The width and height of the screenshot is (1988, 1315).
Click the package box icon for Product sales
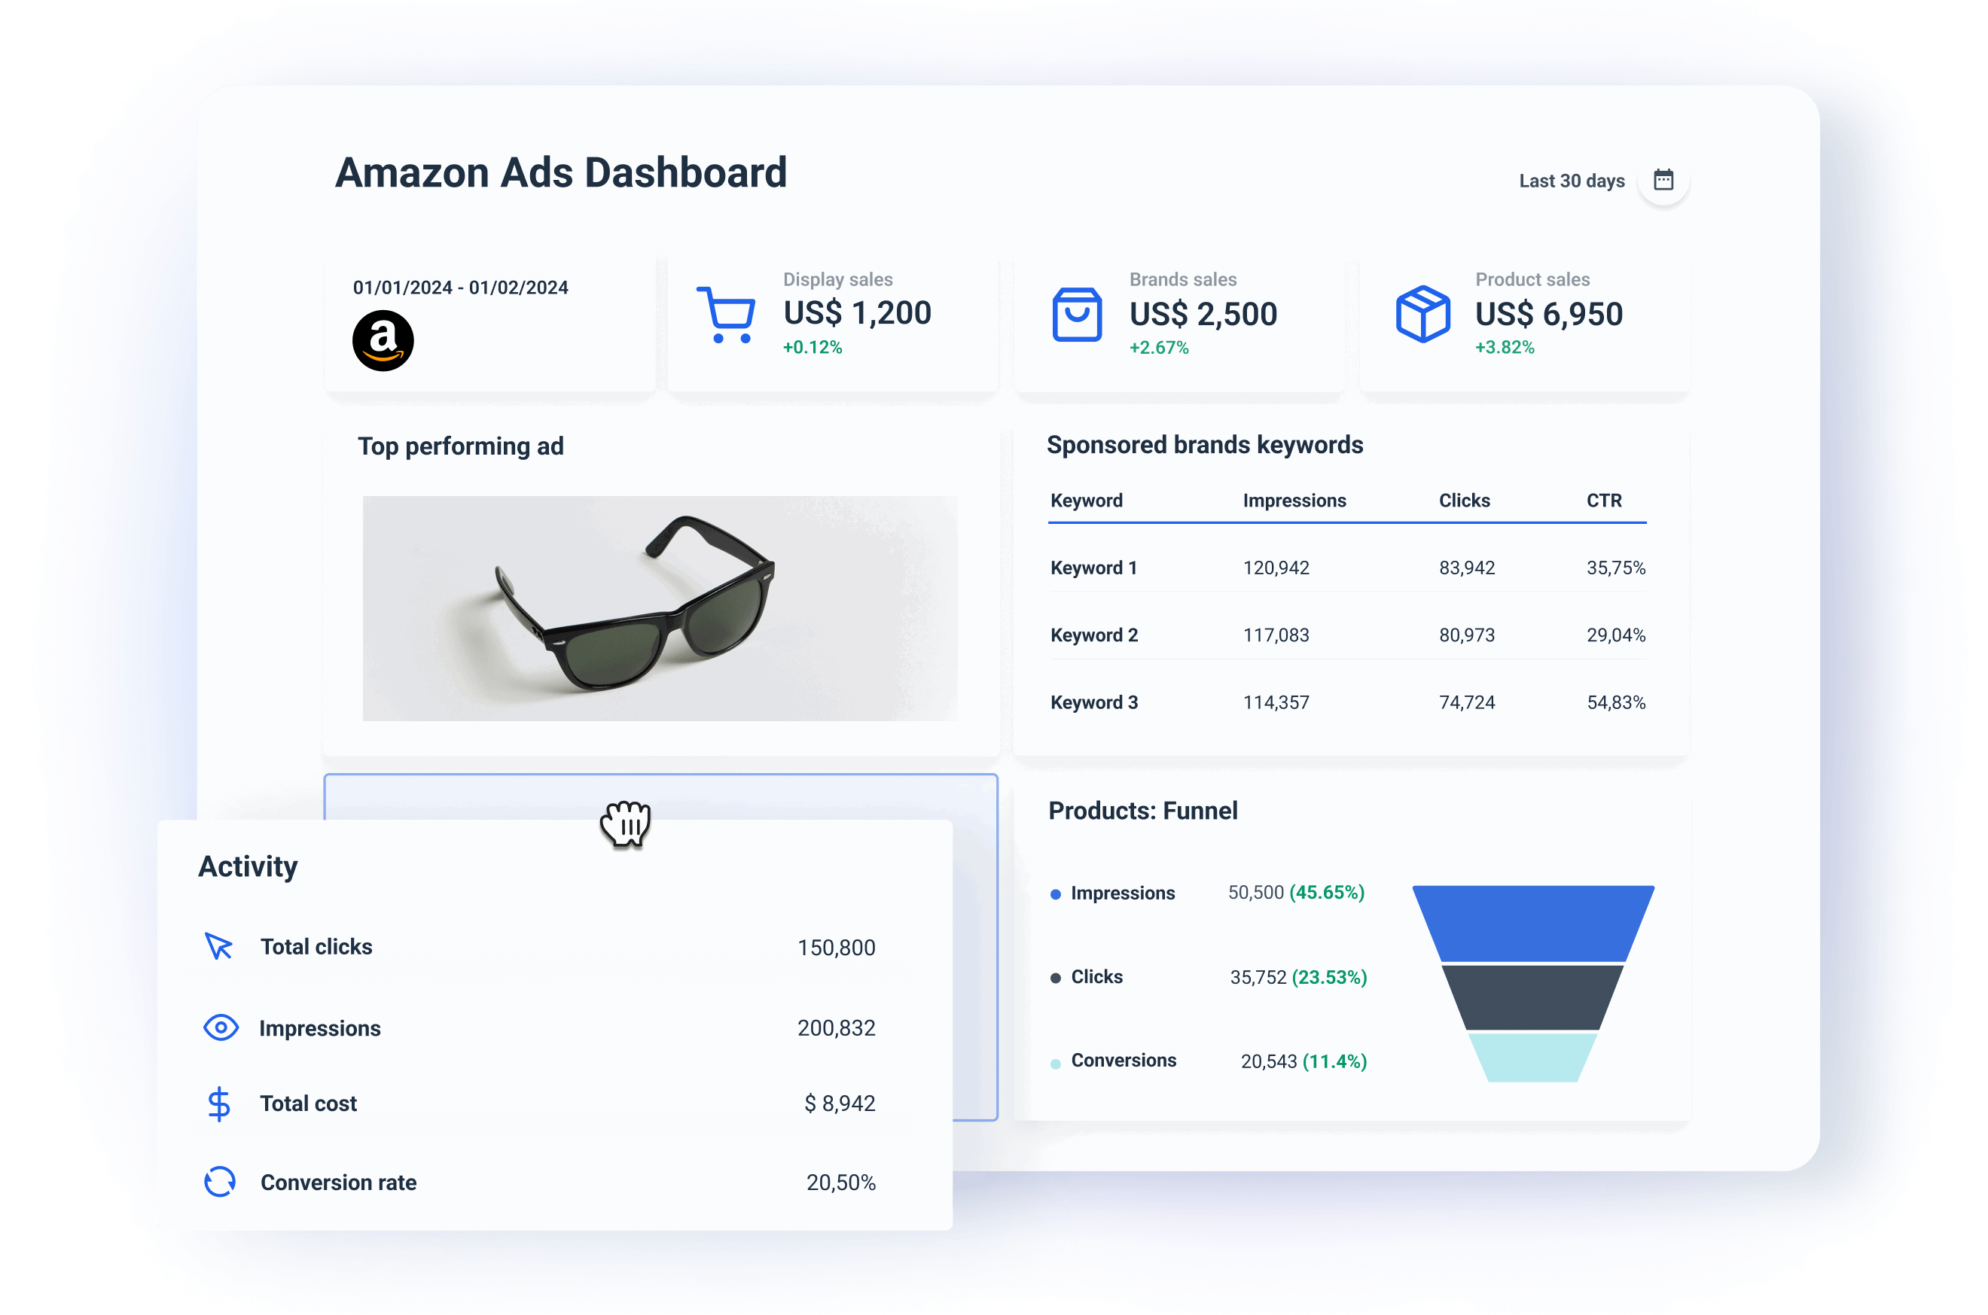[x=1423, y=315]
